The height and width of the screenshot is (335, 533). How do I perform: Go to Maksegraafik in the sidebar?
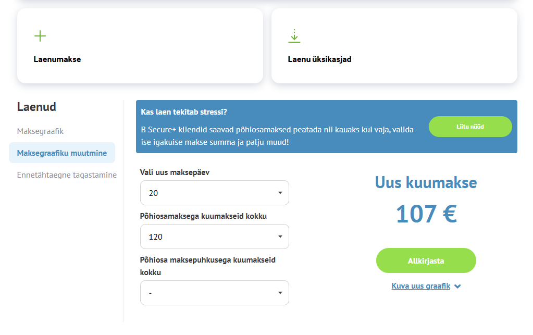click(x=40, y=131)
